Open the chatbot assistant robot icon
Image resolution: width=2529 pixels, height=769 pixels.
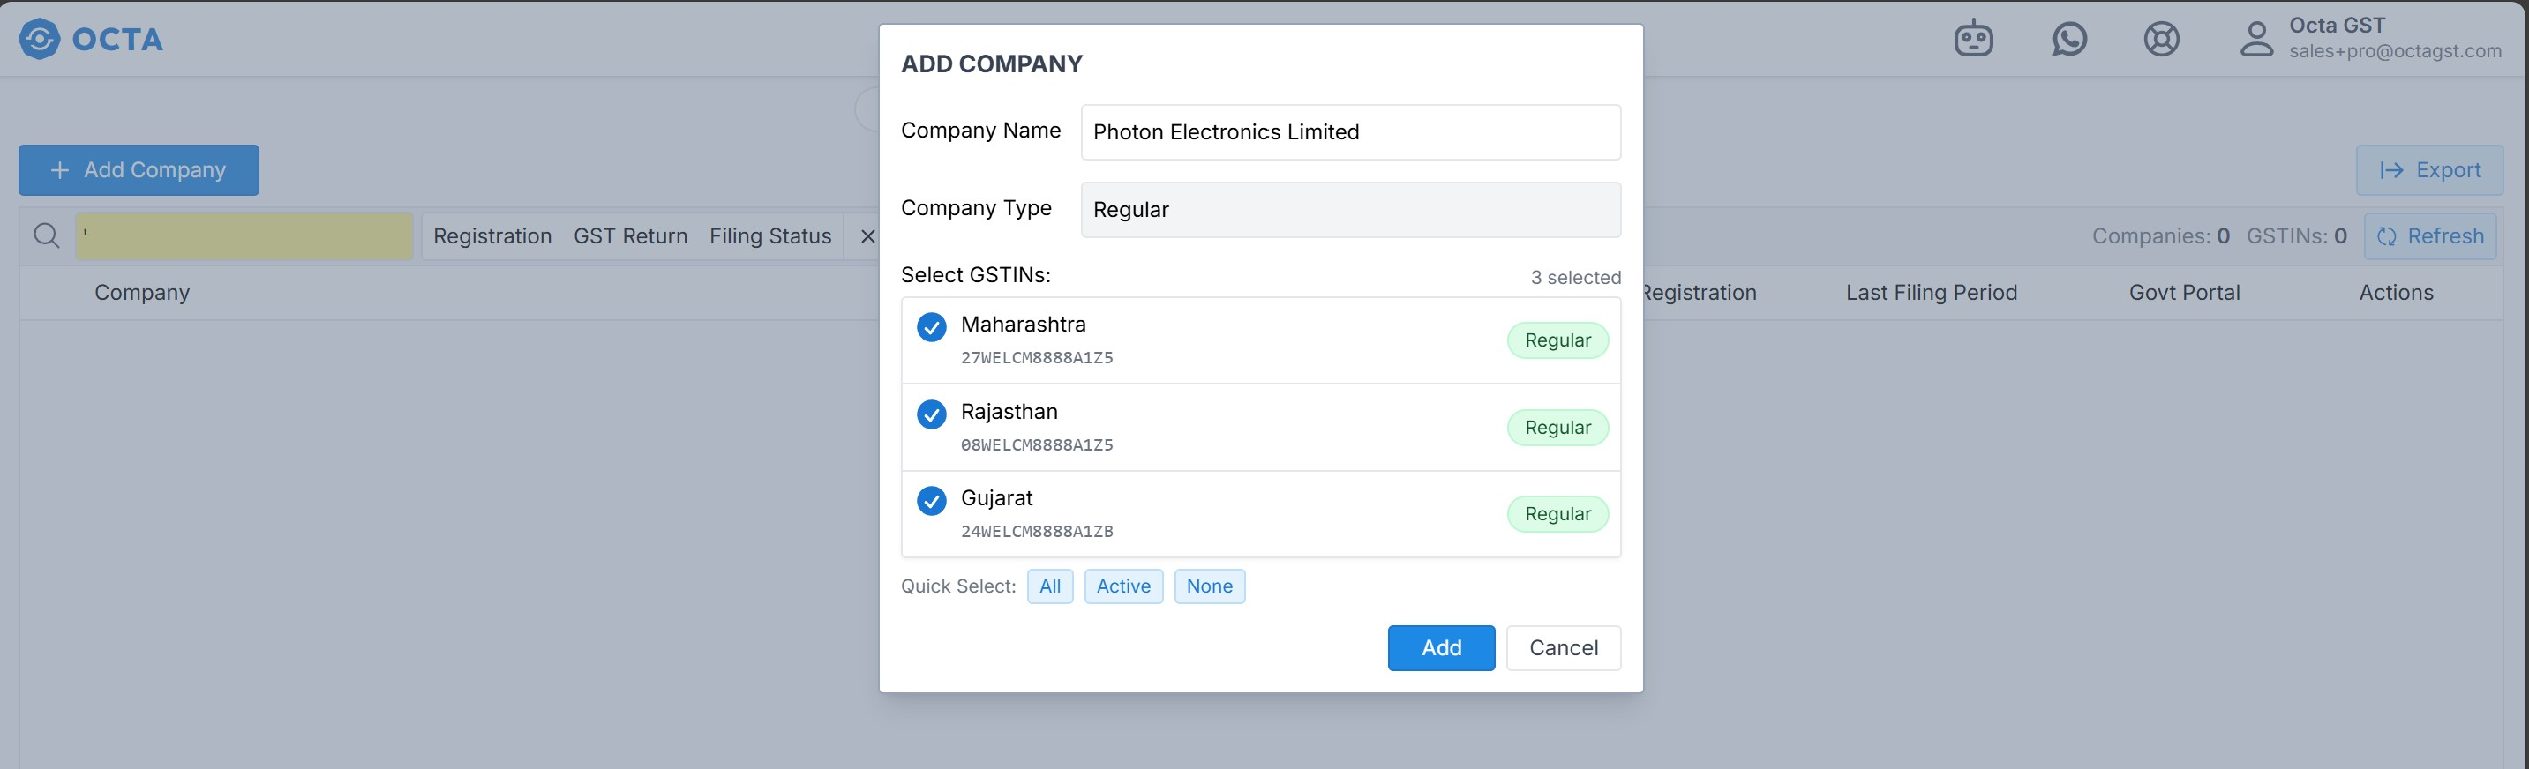(x=1973, y=39)
